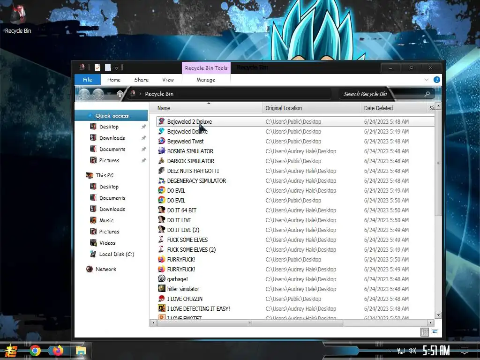480x360 pixels.
Task: Open the Home ribbon tab
Action: (114, 80)
